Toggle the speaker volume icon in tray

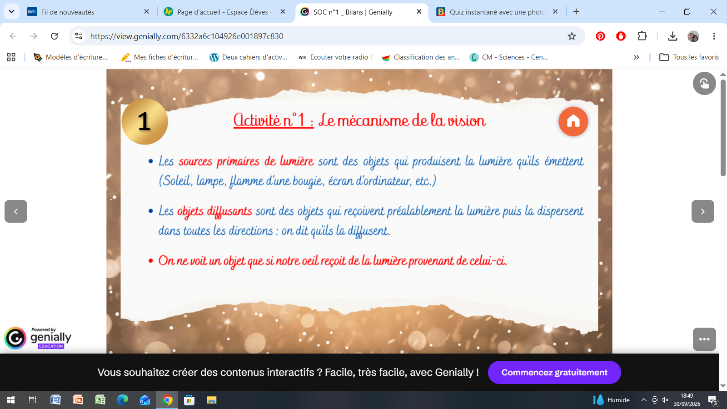coord(665,400)
